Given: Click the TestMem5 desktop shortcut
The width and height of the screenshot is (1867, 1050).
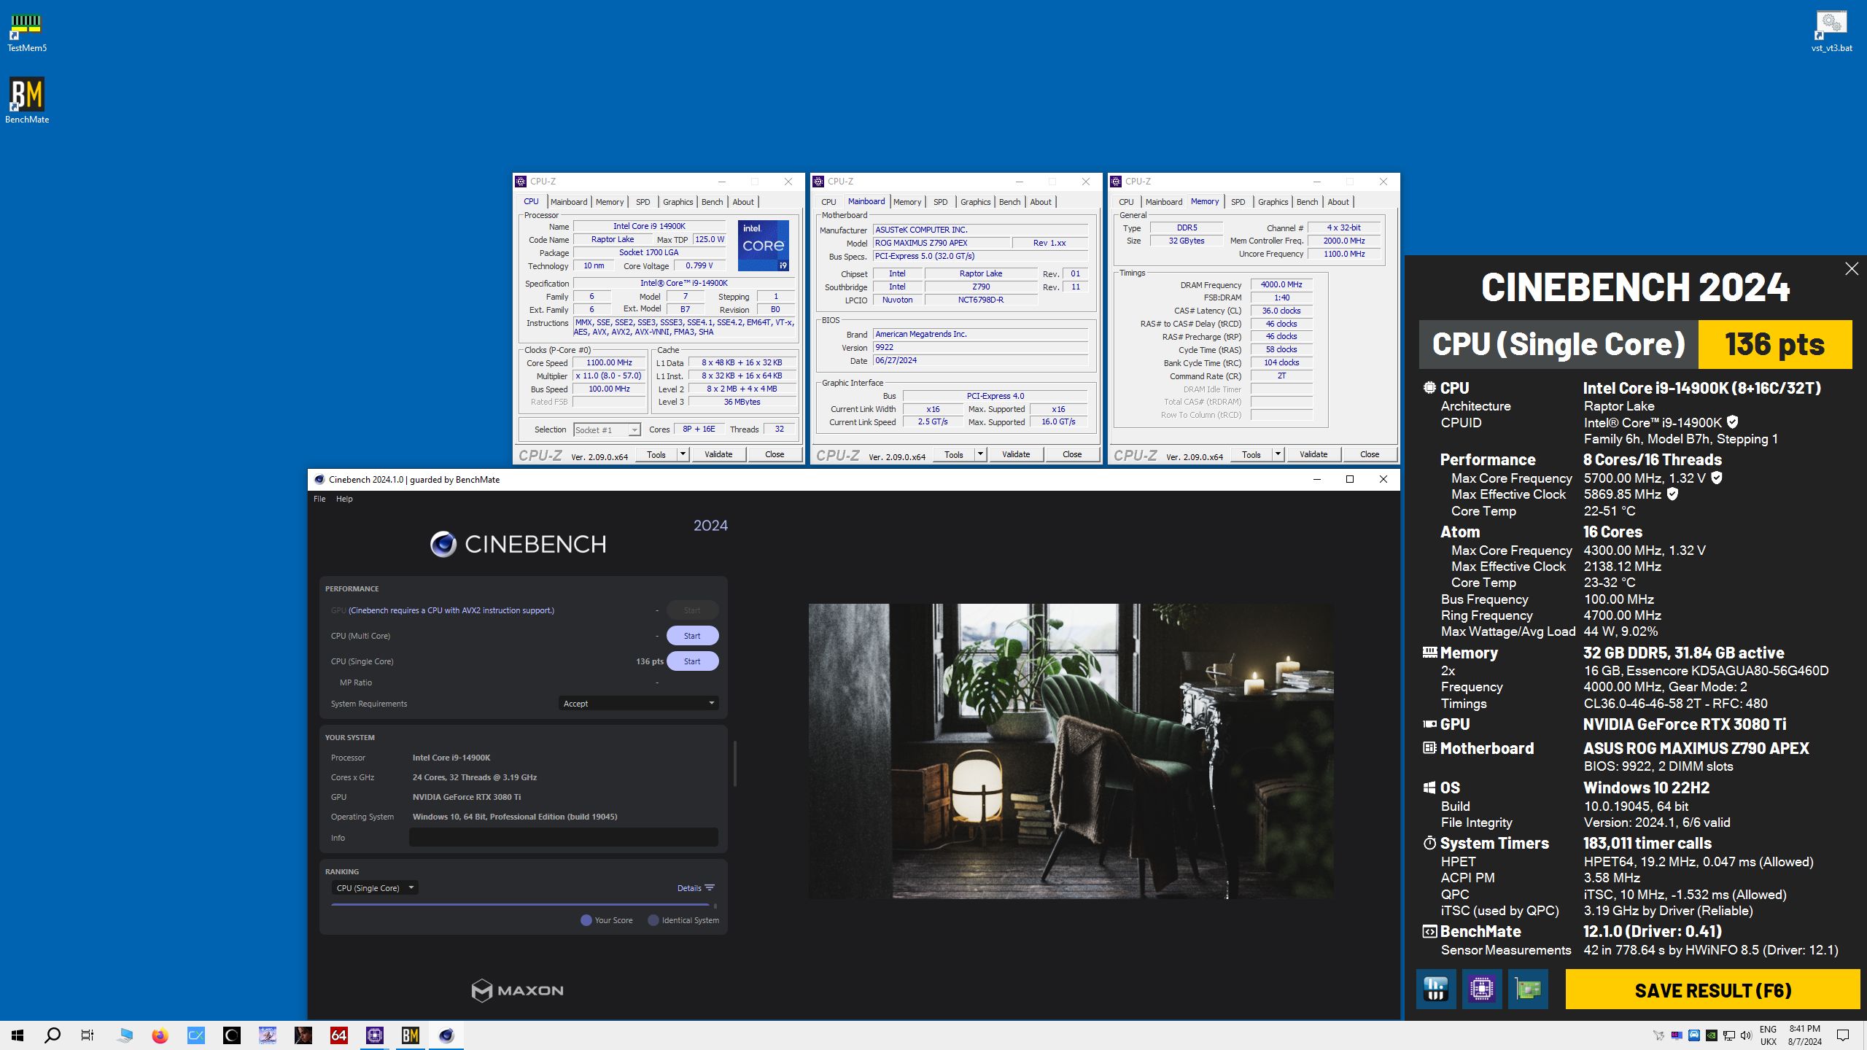Looking at the screenshot, I should click(26, 33).
